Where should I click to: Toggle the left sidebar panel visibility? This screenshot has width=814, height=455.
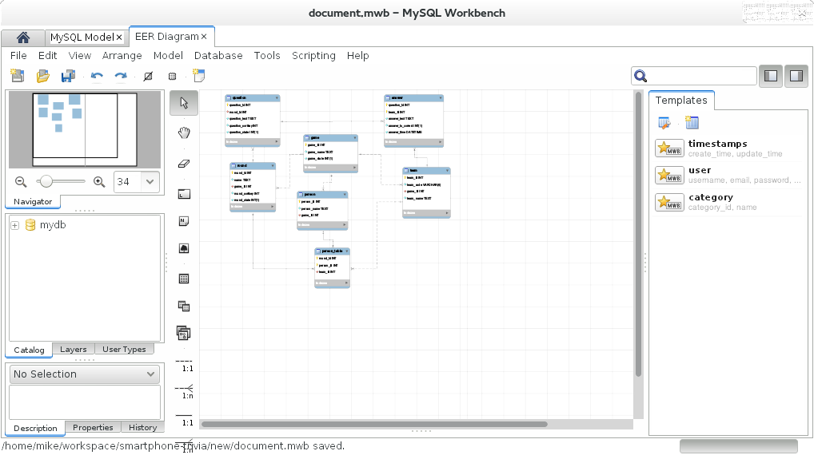pyautogui.click(x=771, y=76)
